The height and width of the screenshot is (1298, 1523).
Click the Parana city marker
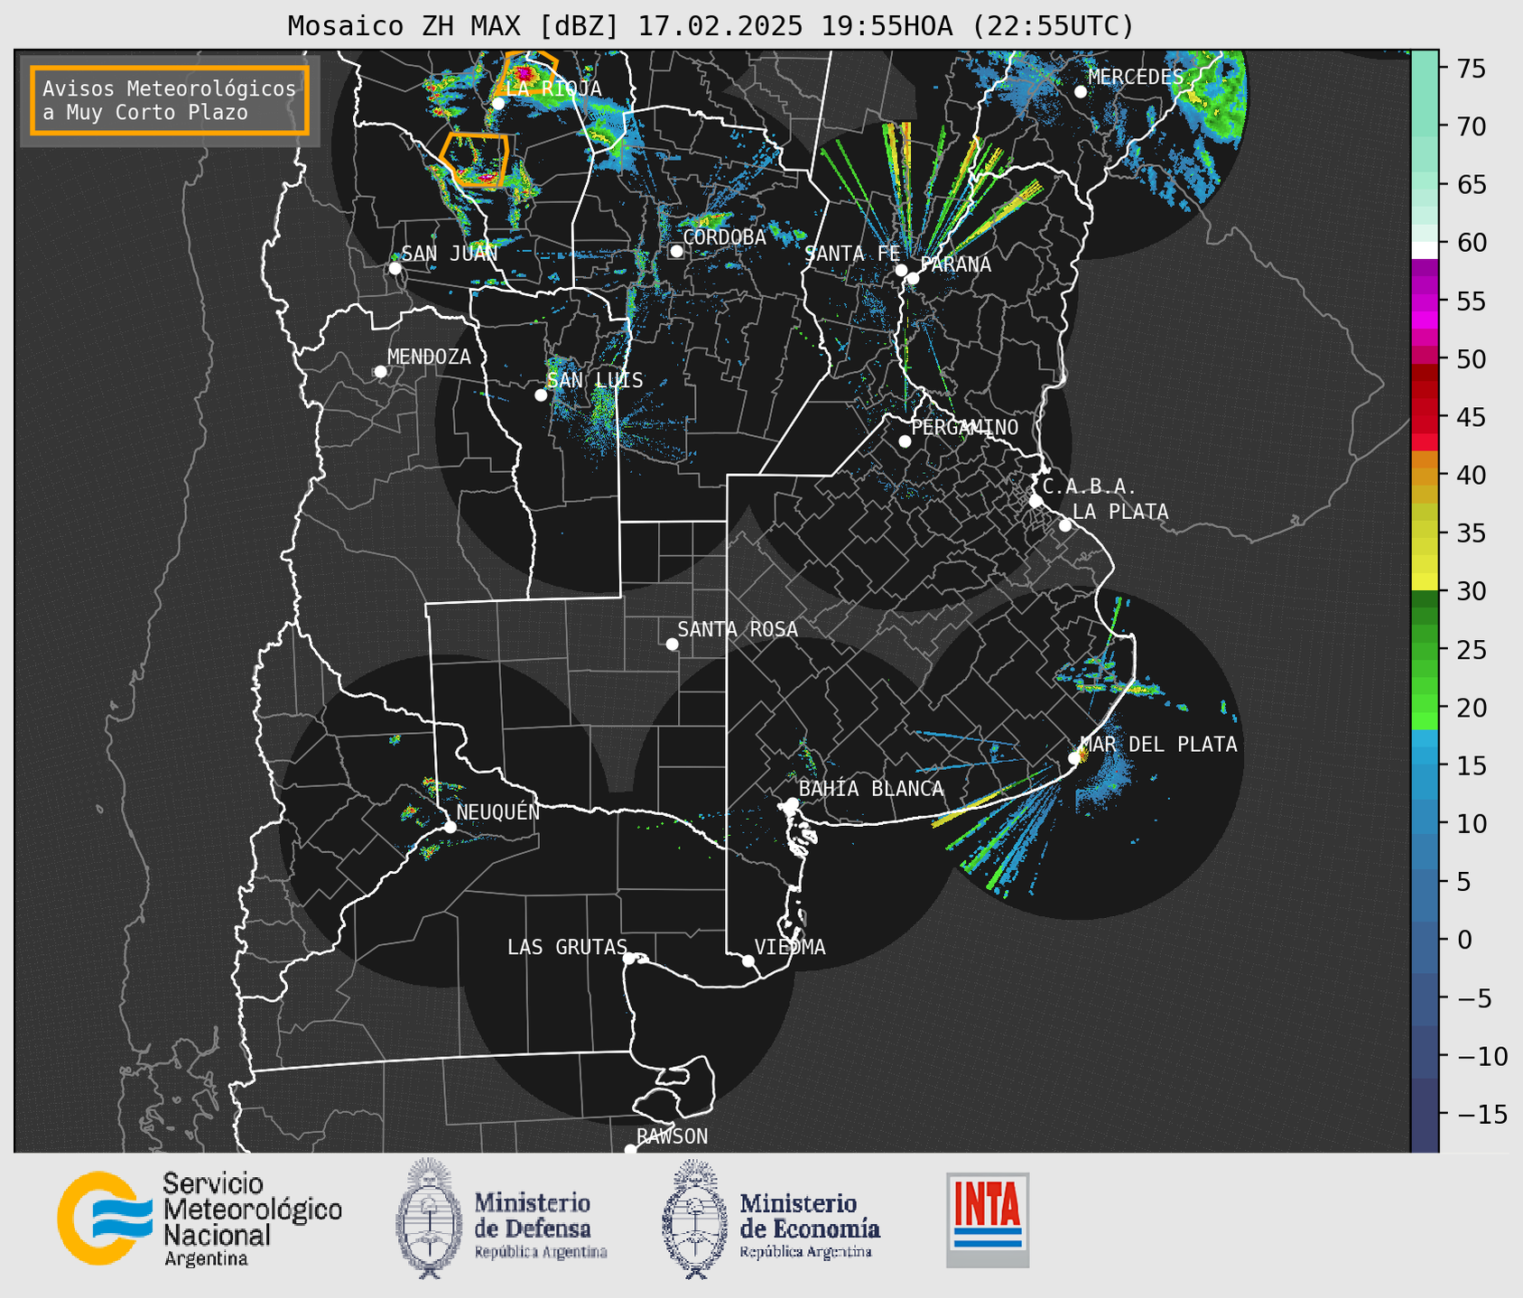(x=913, y=278)
